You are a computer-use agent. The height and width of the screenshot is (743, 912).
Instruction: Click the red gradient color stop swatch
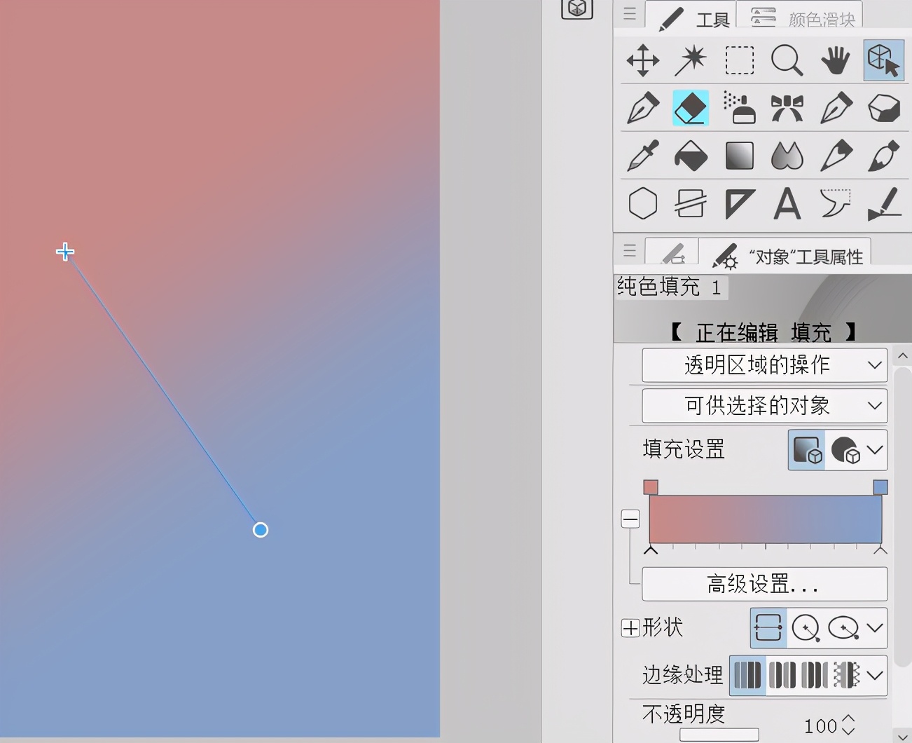coord(651,487)
